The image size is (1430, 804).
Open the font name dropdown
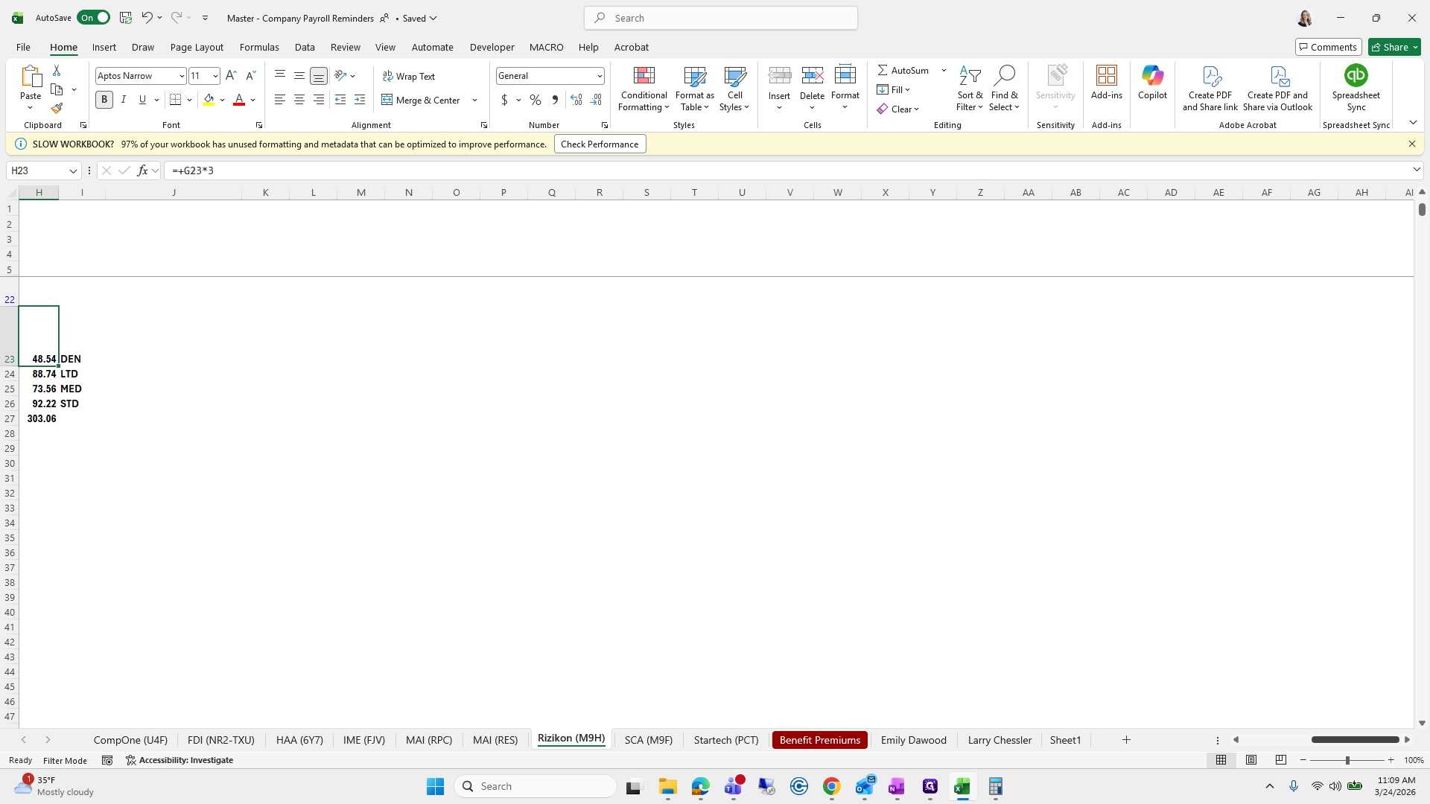(x=182, y=76)
